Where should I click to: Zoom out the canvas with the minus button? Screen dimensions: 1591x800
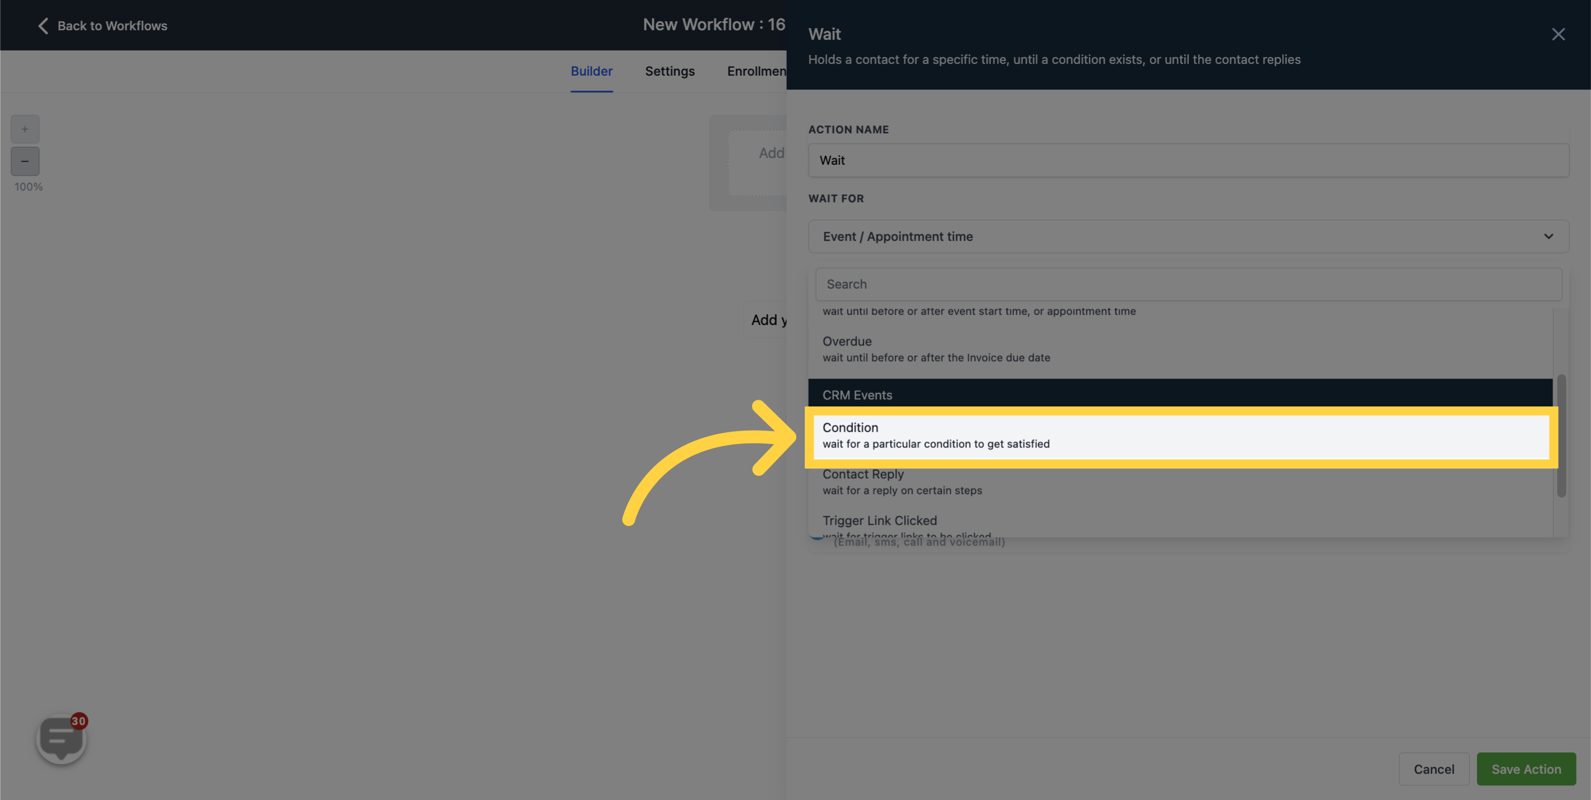coord(25,161)
